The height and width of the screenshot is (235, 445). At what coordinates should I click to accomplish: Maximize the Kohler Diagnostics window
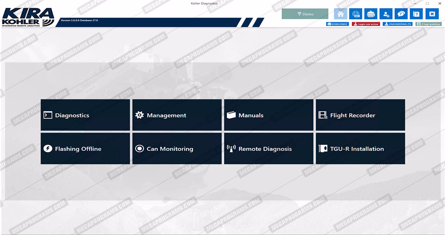(427, 4)
